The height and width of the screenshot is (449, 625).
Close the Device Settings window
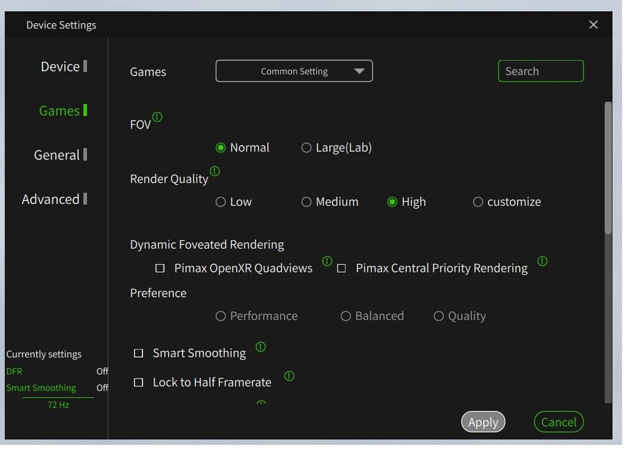593,25
